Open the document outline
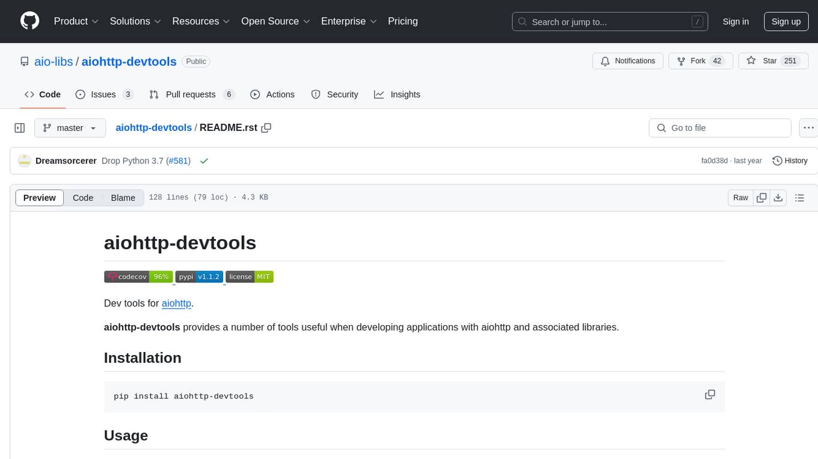Viewport: 818px width, 459px height. (799, 198)
